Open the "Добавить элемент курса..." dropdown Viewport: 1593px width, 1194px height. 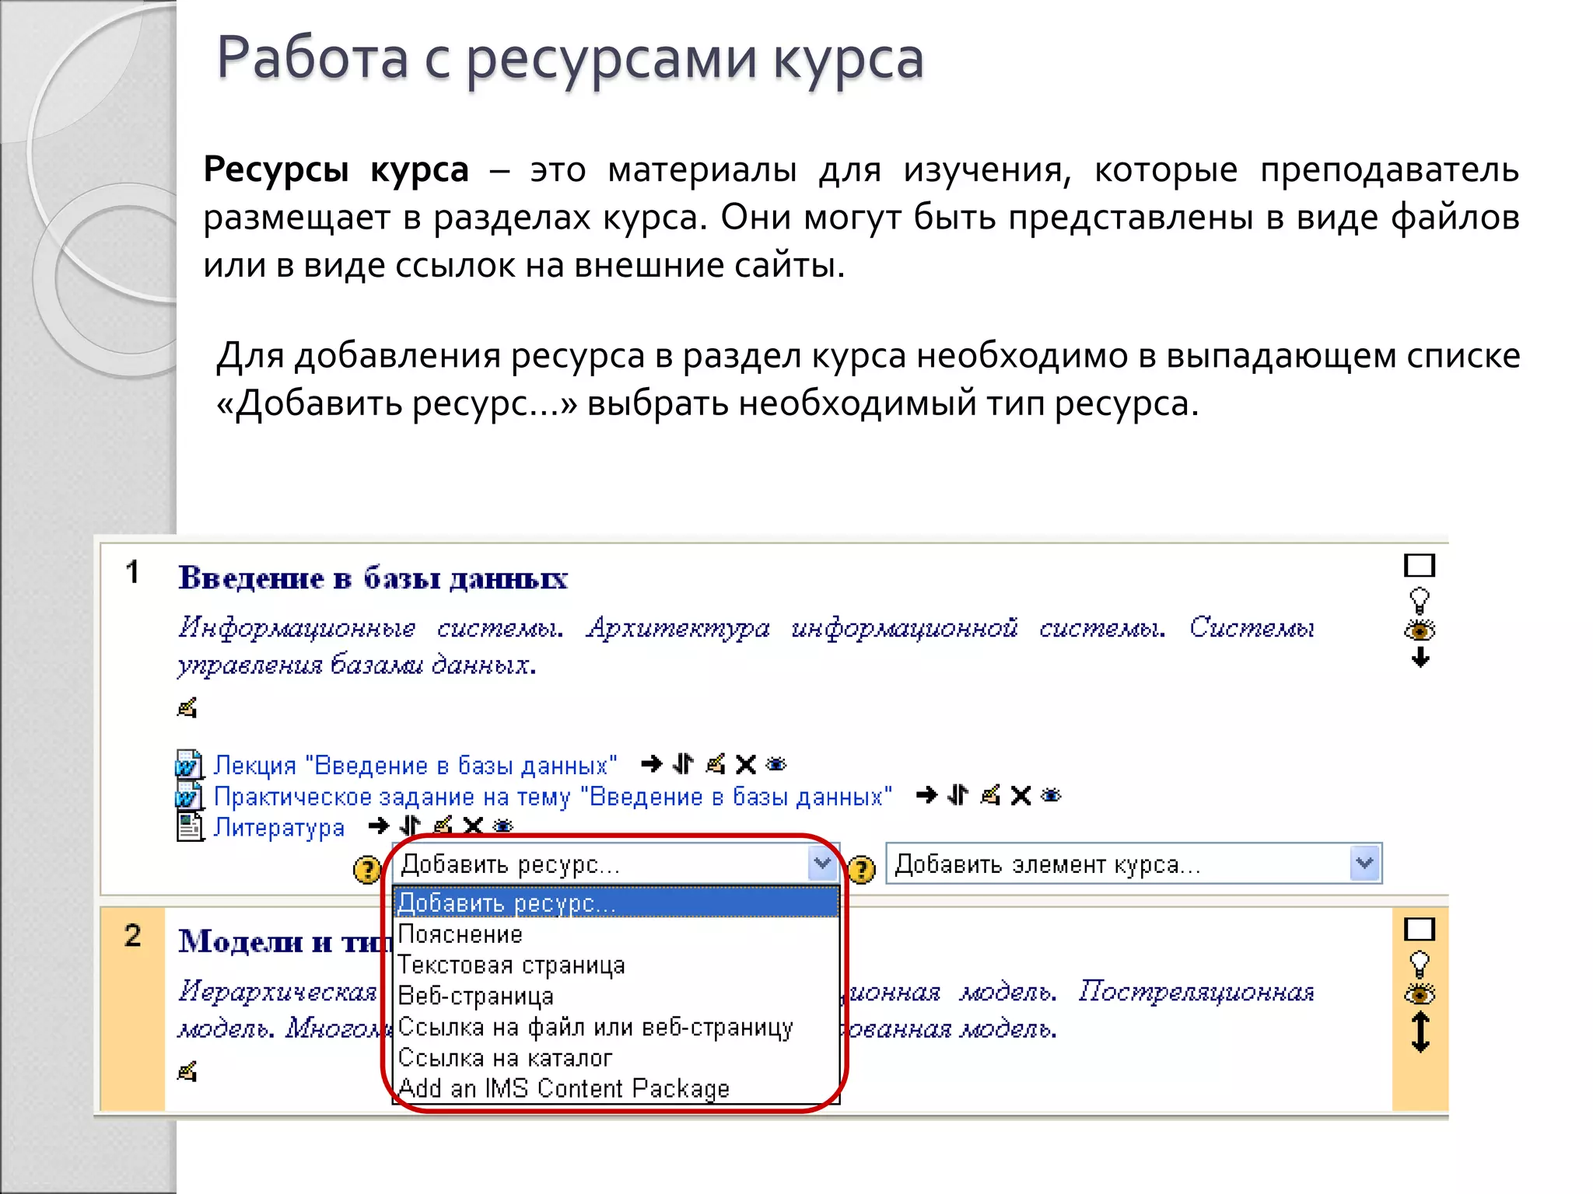(1134, 864)
